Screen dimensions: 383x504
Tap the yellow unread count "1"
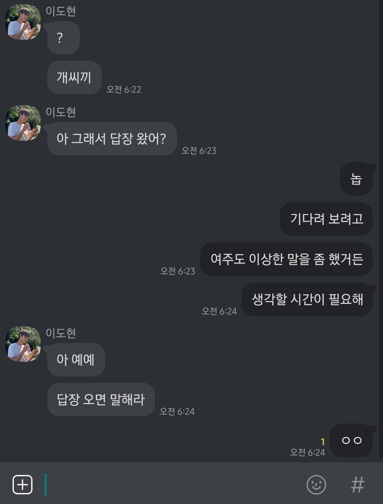tap(323, 442)
